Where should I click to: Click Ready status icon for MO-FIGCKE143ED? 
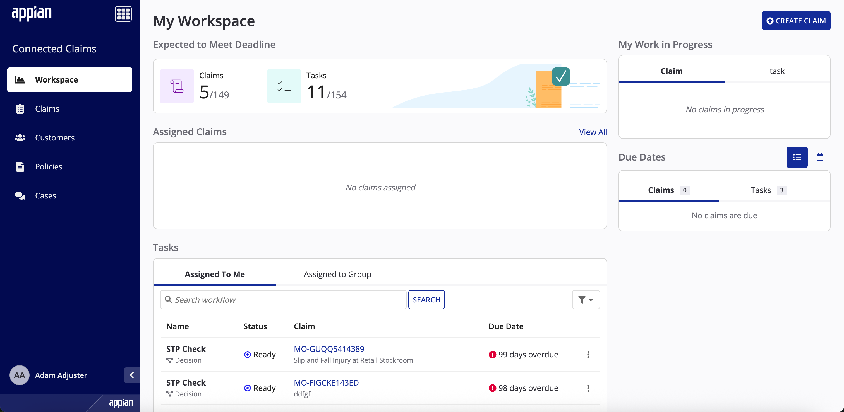[x=248, y=388]
